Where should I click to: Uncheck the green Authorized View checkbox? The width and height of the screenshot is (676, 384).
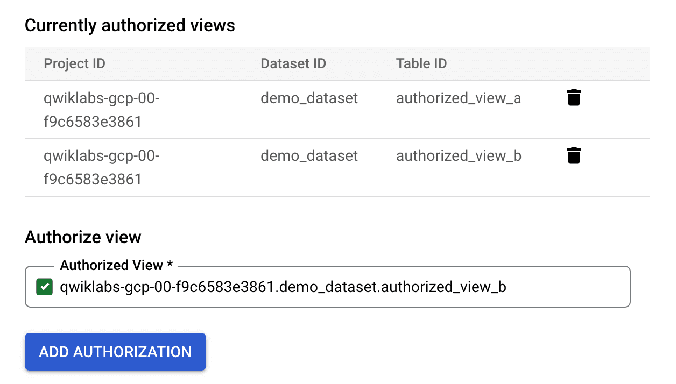tap(44, 287)
